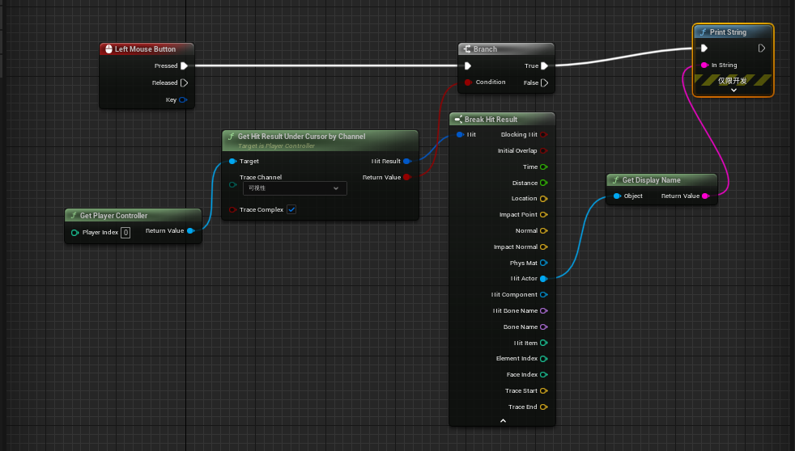Click the Branch False execution pin
Screen dimensions: 795x451
(x=545, y=82)
